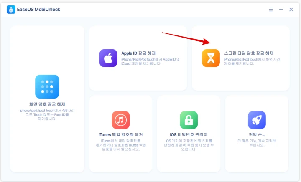Close the MobiUnlock window
Viewport: 301px width, 182px height.
point(291,10)
